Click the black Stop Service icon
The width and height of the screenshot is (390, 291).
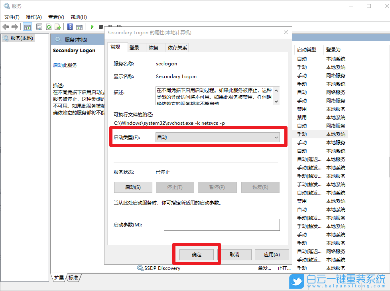point(100,27)
